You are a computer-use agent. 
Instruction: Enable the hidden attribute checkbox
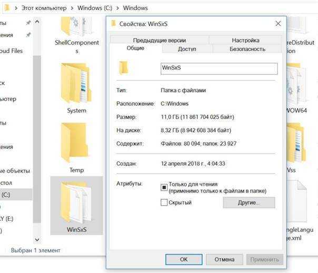[x=164, y=203]
